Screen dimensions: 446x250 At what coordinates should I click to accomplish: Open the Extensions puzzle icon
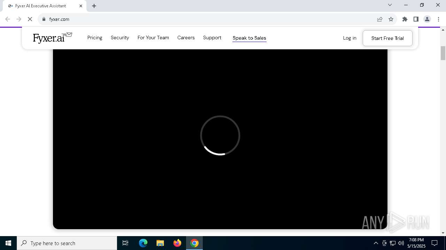[x=405, y=19]
